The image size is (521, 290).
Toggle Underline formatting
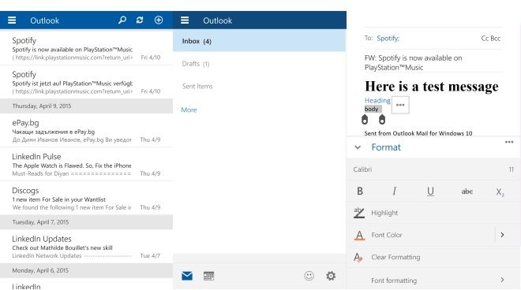coord(430,191)
